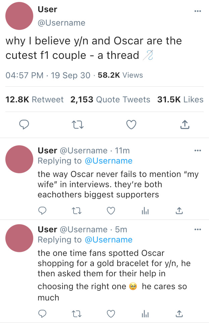Like the "my wife" interviews reply

[x=111, y=211]
